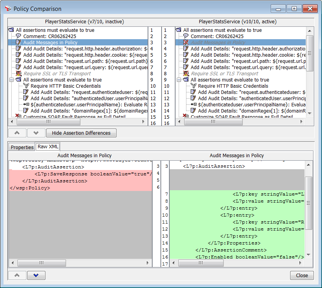The image size is (322, 288).
Task: Click root folder icon in right policy tree
Action: pos(178,30)
